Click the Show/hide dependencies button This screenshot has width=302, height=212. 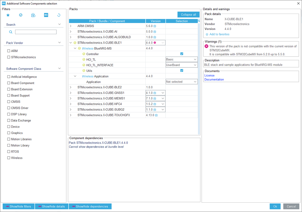90,207
